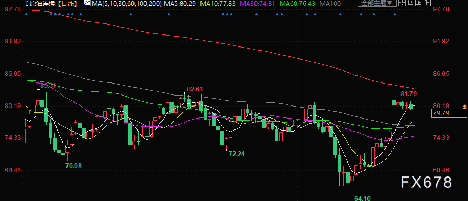Select MA(5,10,30,60,100,200) parameter text

(x=127, y=4)
